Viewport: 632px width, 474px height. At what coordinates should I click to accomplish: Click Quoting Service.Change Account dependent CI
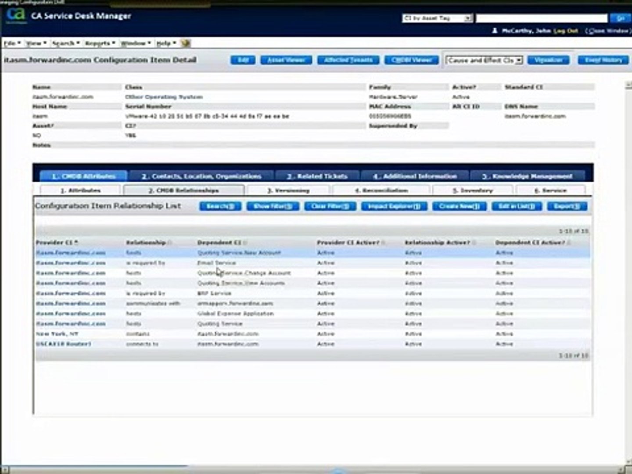244,273
